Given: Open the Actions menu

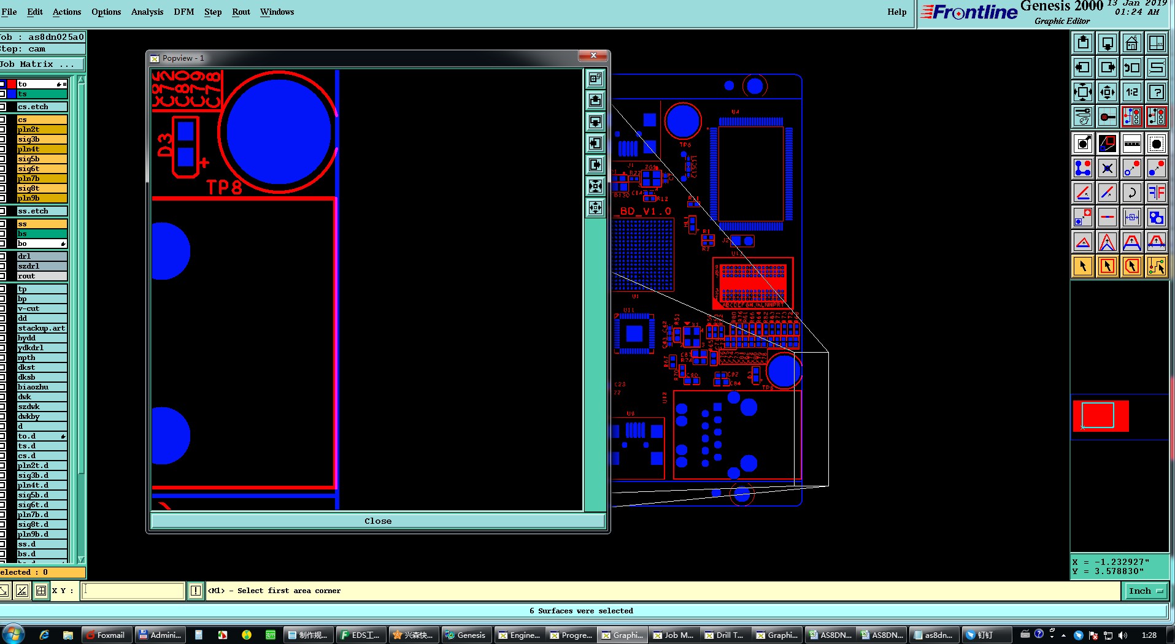Looking at the screenshot, I should click(67, 12).
